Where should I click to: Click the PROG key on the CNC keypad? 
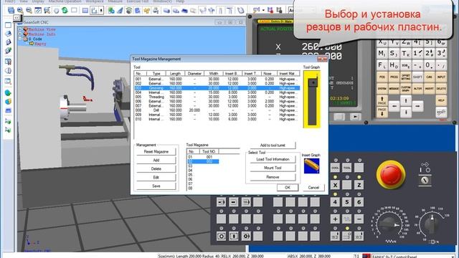point(394,77)
